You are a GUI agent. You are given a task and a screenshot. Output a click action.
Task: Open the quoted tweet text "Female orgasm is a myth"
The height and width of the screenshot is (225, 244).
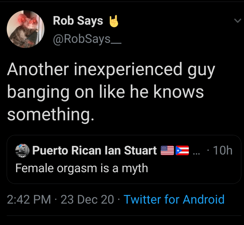click(82, 168)
